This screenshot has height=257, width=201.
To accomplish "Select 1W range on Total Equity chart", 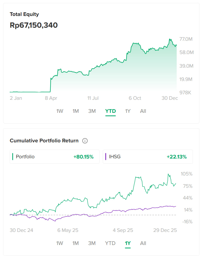I will point(60,111).
